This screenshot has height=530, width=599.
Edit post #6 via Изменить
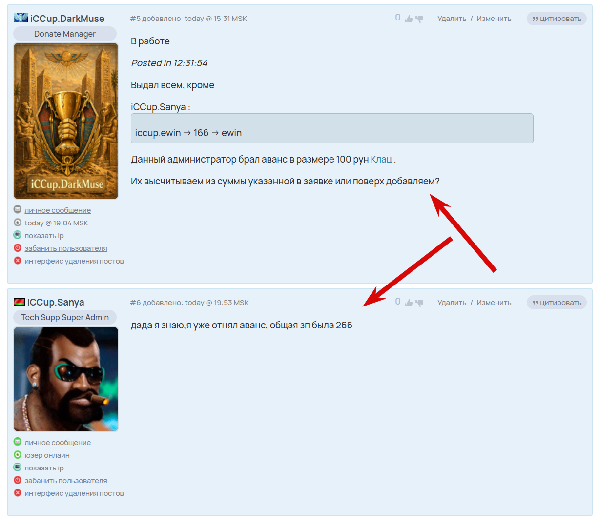(494, 303)
